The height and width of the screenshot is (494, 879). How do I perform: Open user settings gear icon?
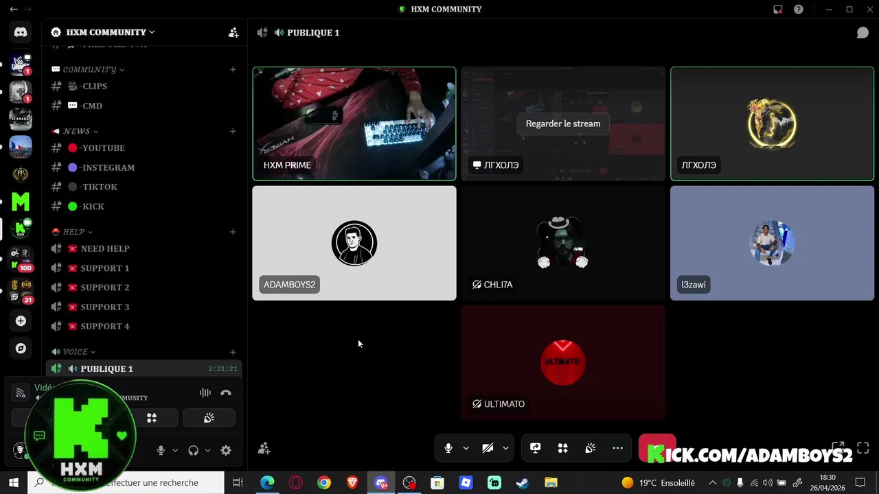point(226,450)
